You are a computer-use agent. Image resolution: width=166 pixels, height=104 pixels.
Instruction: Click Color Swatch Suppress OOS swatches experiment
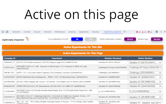[50, 73]
